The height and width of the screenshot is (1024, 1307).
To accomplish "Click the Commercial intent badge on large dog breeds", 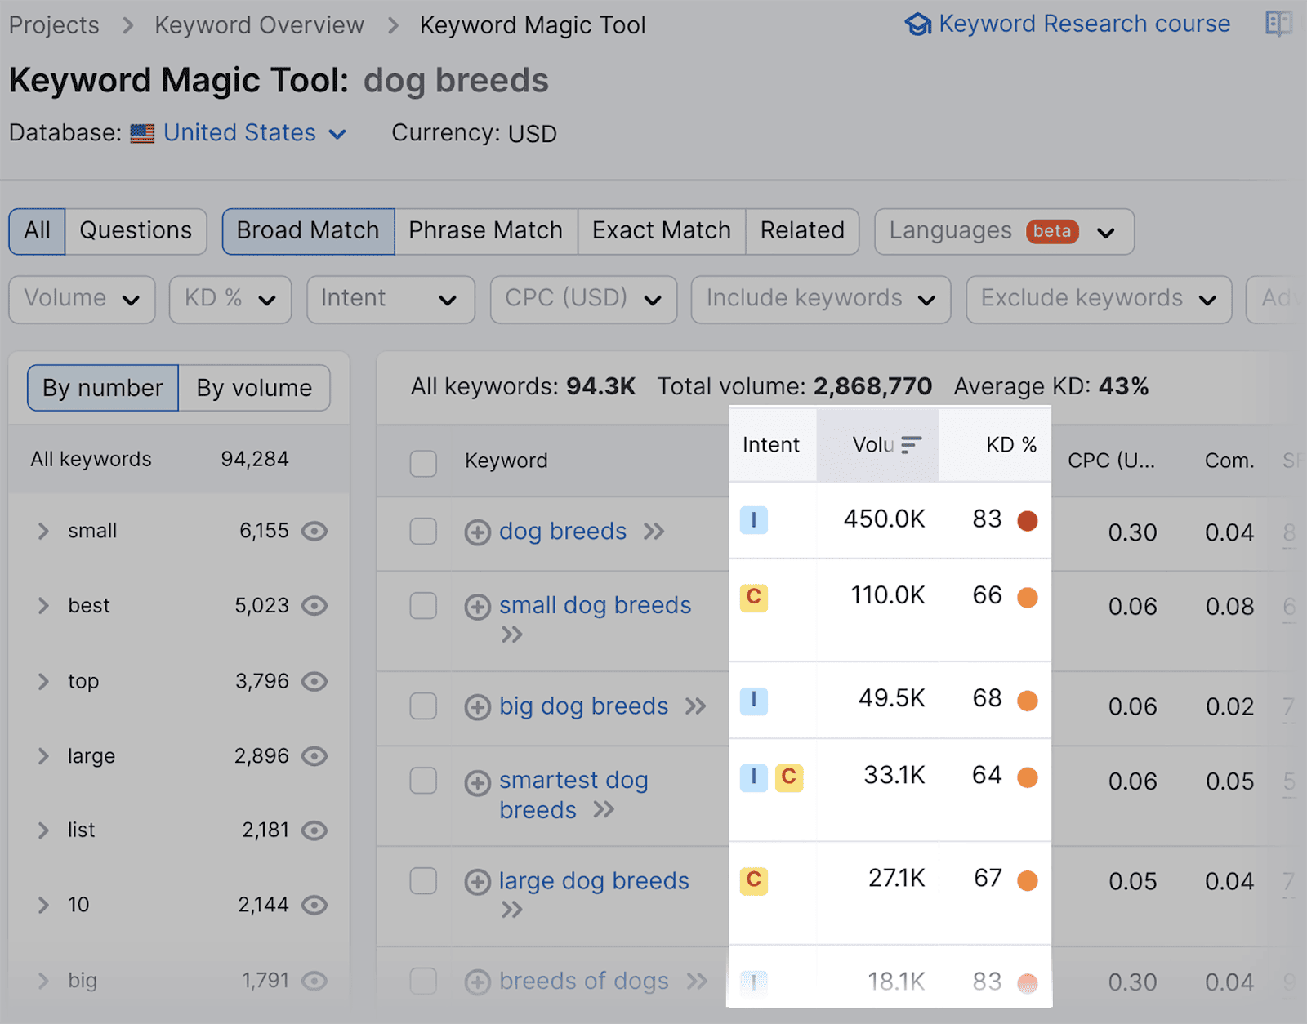I will tap(753, 881).
